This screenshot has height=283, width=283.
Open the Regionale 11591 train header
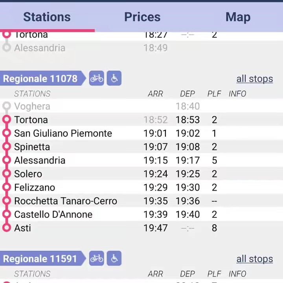pyautogui.click(x=40, y=258)
